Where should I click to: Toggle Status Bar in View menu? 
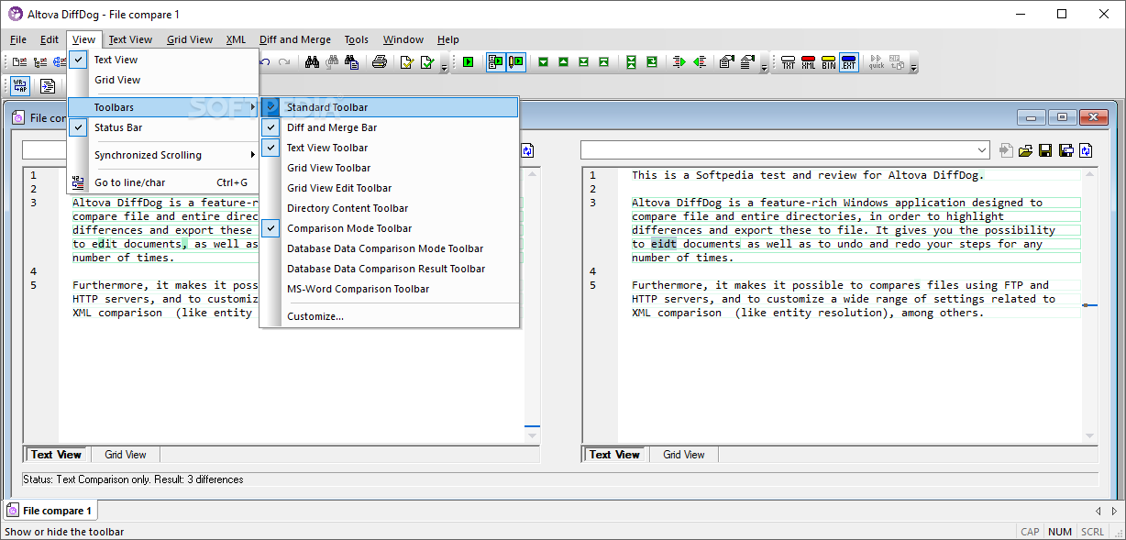[163, 127]
